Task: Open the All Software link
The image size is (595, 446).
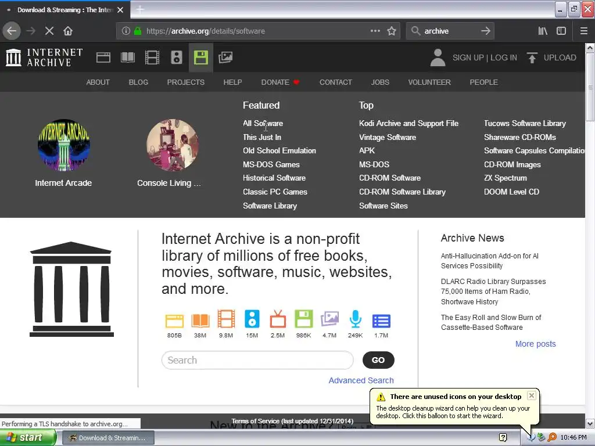Action: (263, 123)
